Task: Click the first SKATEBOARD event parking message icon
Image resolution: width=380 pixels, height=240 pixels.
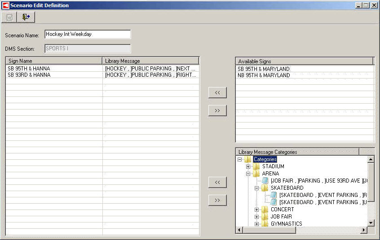Action: [x=274, y=195]
